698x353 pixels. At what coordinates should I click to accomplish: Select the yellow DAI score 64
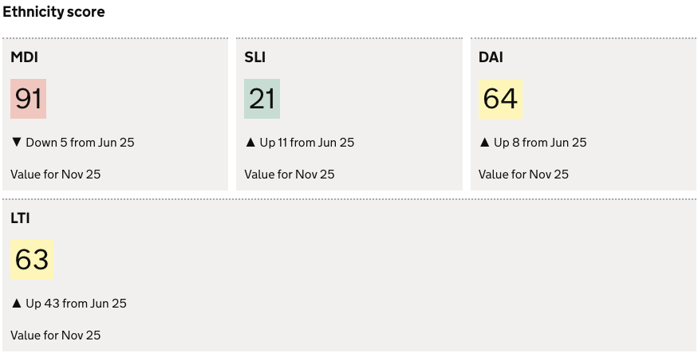[500, 99]
